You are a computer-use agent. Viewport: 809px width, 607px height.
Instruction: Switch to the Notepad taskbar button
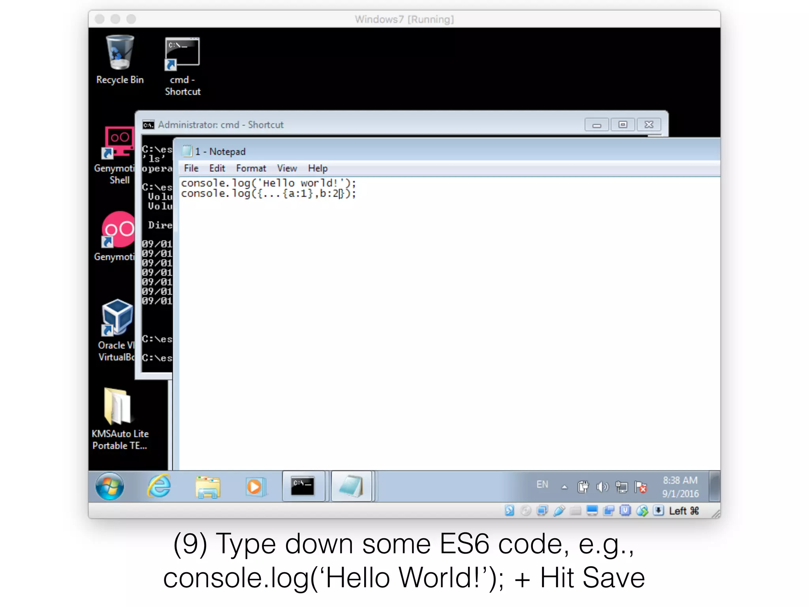click(351, 486)
